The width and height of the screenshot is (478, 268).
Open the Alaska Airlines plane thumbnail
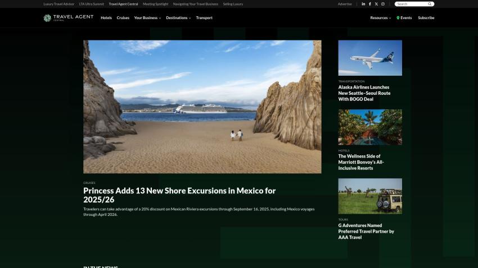pos(370,58)
